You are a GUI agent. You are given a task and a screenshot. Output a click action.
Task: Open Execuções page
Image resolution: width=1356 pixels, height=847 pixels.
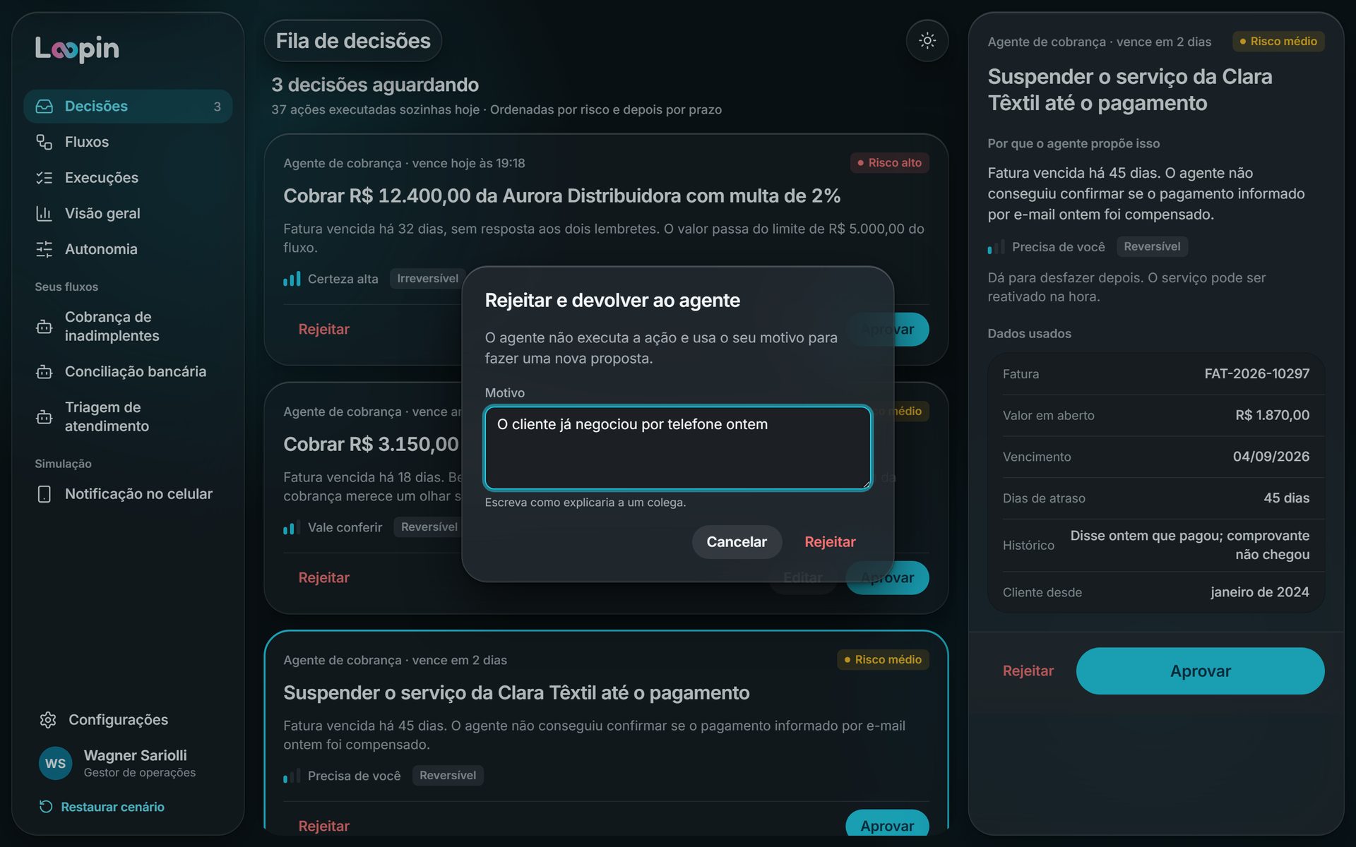[x=128, y=178]
